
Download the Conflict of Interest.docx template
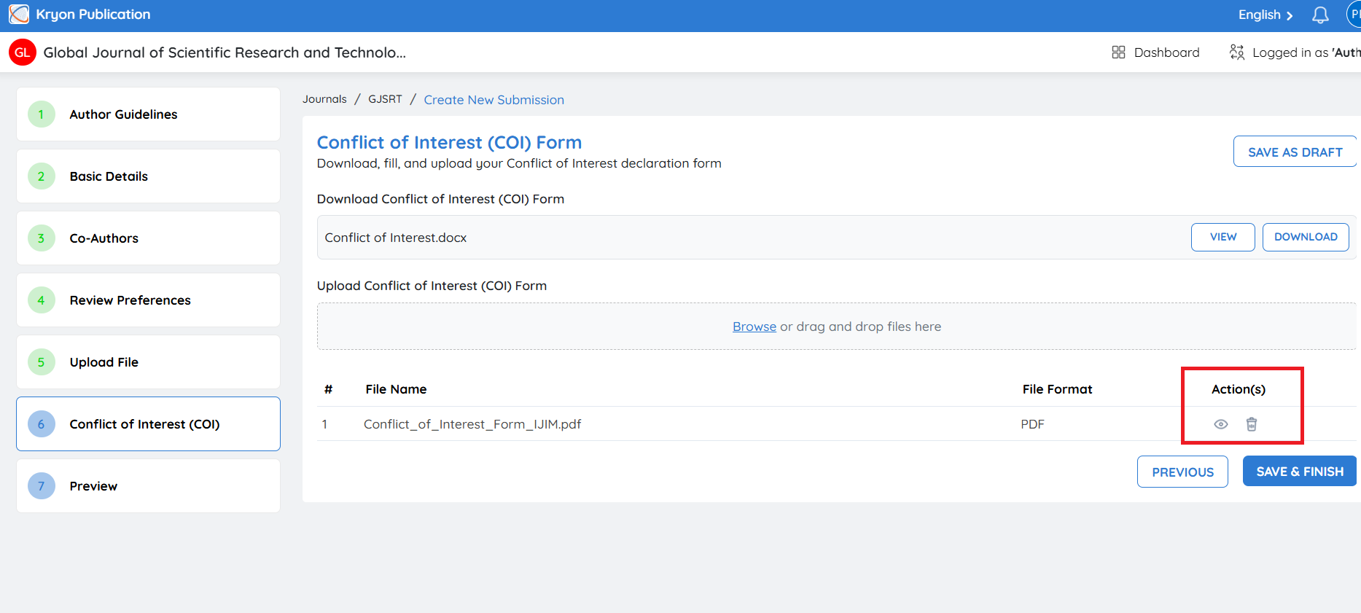(x=1306, y=237)
